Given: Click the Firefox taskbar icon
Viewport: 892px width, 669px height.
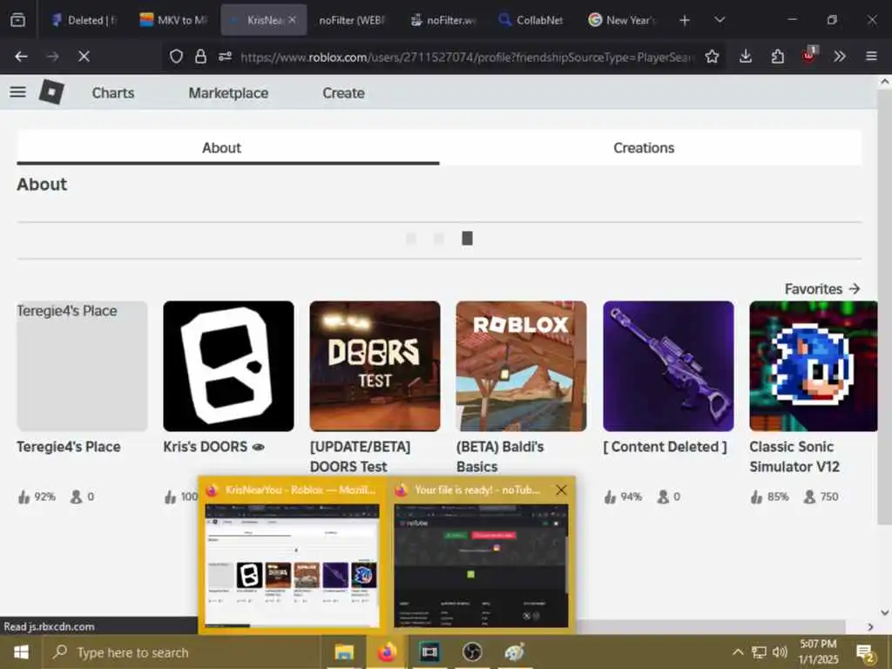Looking at the screenshot, I should [x=387, y=652].
